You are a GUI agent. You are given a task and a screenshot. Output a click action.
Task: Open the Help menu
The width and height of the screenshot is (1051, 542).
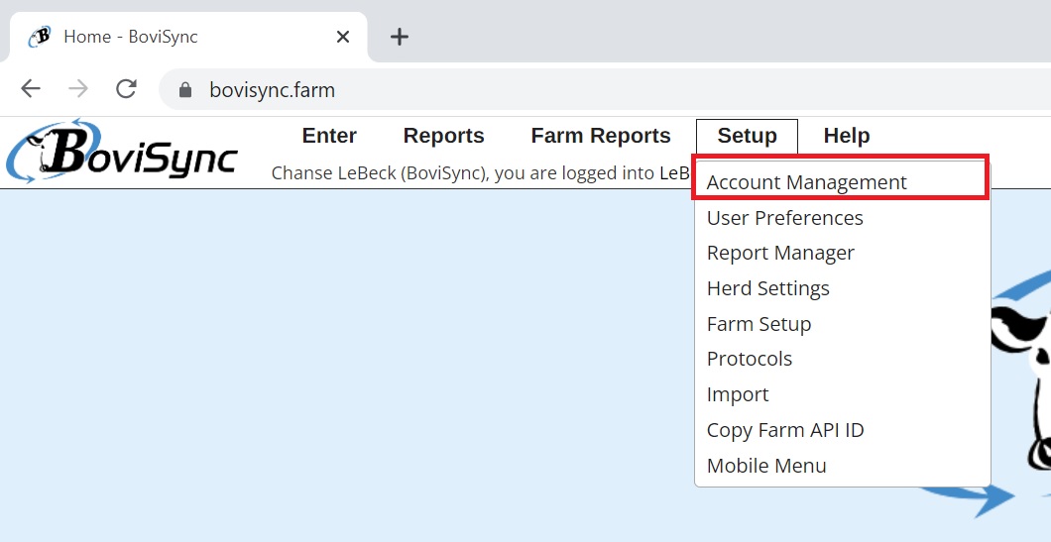(847, 136)
